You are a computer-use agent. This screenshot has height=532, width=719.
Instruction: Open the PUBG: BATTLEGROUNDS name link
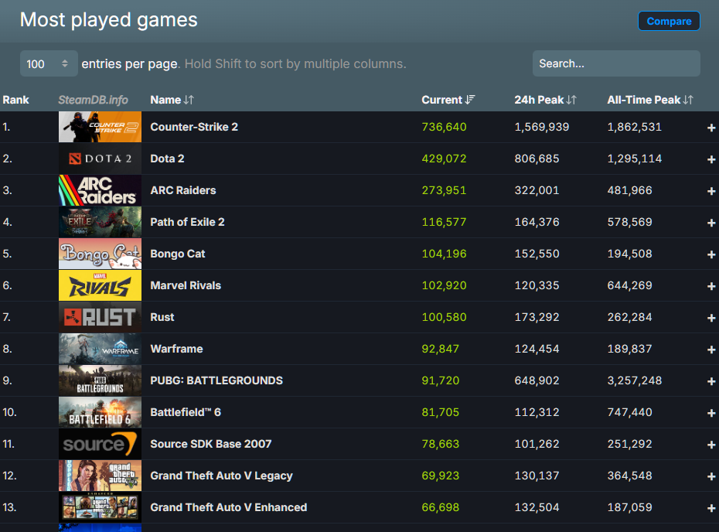(216, 380)
